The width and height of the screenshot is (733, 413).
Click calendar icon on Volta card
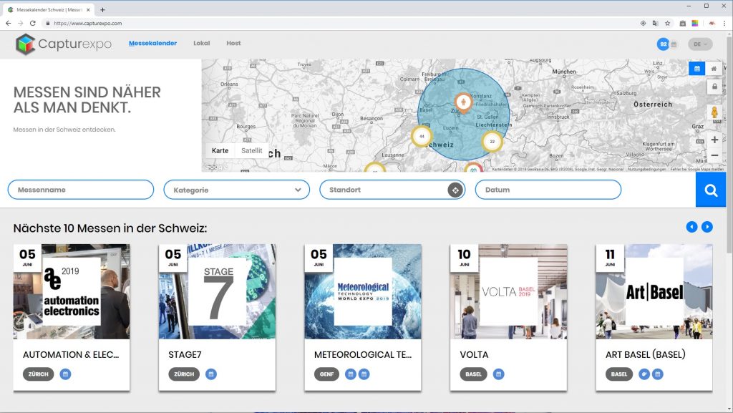pos(499,374)
